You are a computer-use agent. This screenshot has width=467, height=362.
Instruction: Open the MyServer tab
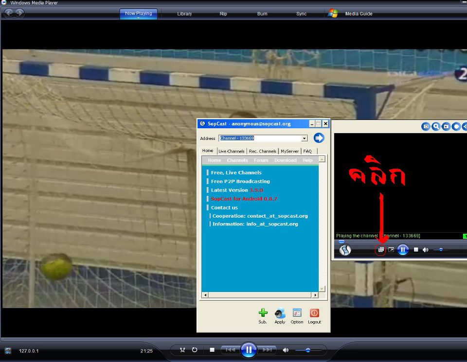tap(289, 151)
